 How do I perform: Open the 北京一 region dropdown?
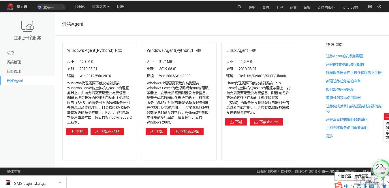pos(51,7)
